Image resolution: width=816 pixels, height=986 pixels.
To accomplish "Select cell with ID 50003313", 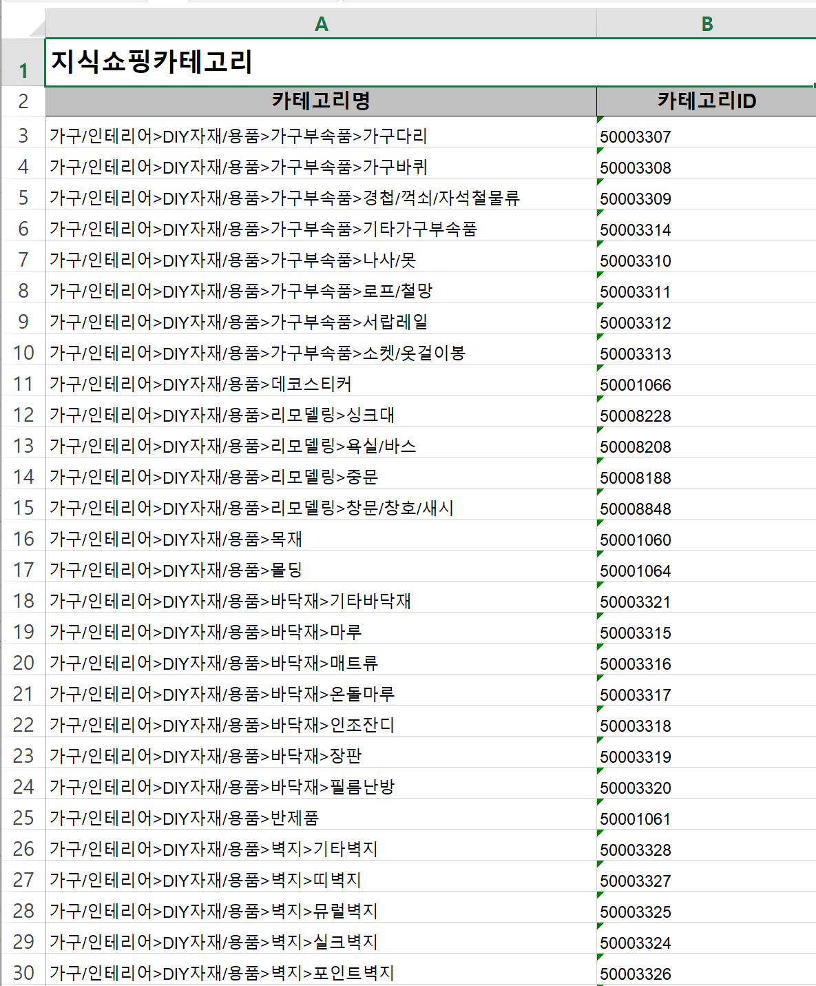I will coord(707,349).
